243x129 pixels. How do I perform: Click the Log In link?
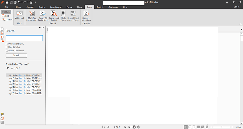pyautogui.click(x=237, y=7)
